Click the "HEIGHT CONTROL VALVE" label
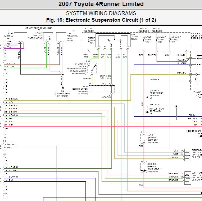This screenshot has height=201, width=202. click(8, 36)
